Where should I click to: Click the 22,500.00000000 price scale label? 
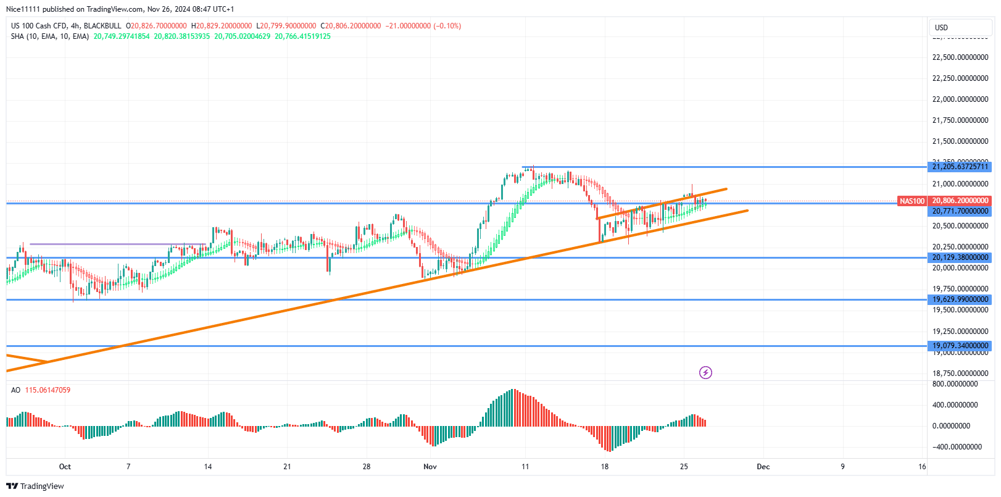960,57
